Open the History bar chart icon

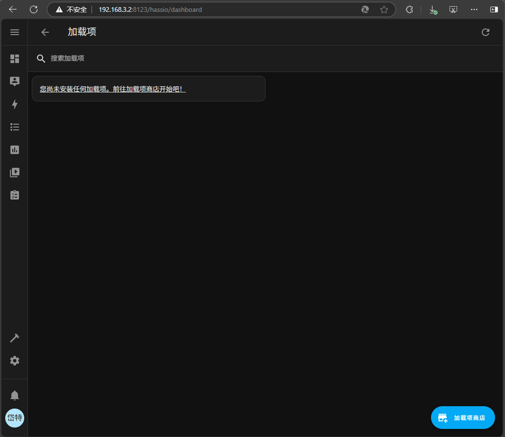coord(15,150)
